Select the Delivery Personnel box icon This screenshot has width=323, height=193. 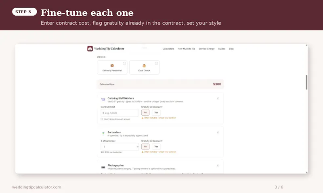(x=112, y=66)
